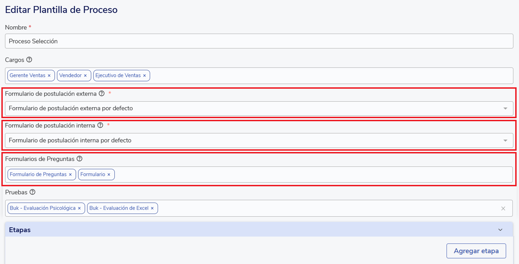Open internal application form dropdown
Image resolution: width=519 pixels, height=264 pixels.
click(x=505, y=140)
